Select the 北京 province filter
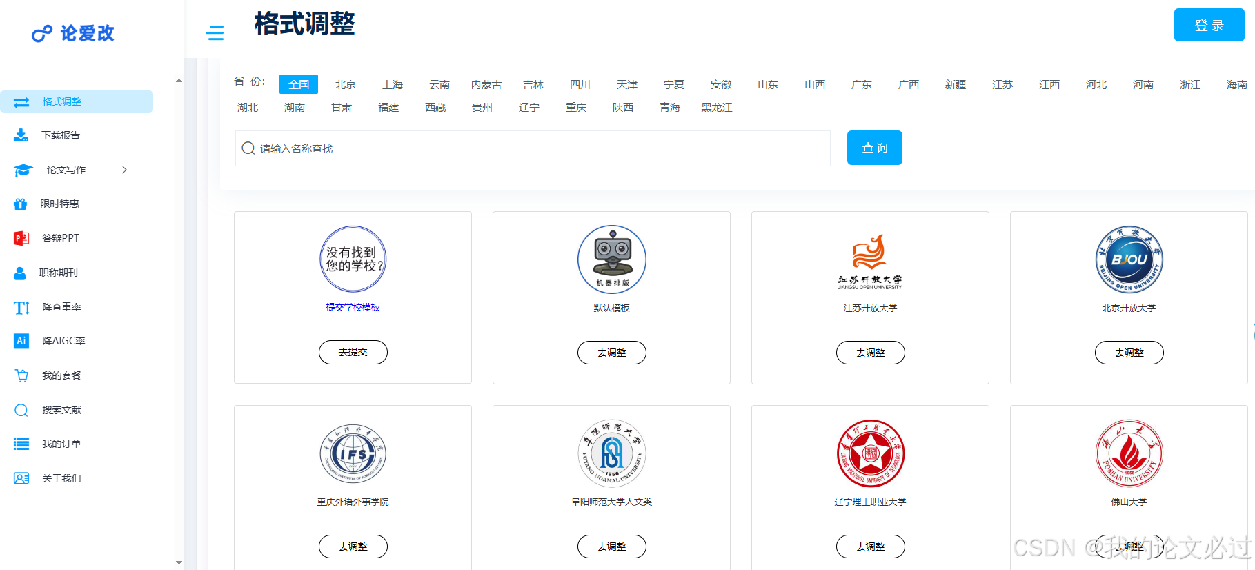Screen dimensions: 1255x570 pos(346,84)
